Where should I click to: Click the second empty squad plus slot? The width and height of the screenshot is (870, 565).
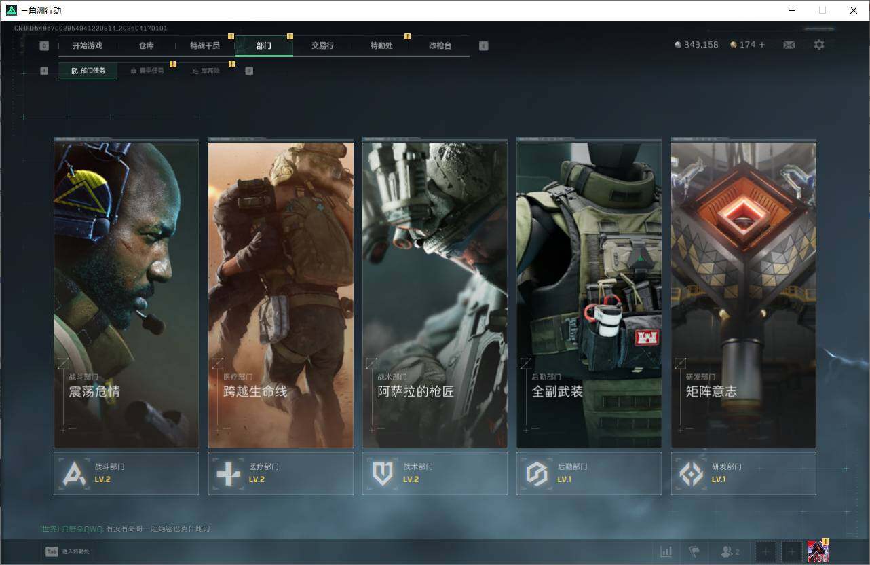(792, 551)
